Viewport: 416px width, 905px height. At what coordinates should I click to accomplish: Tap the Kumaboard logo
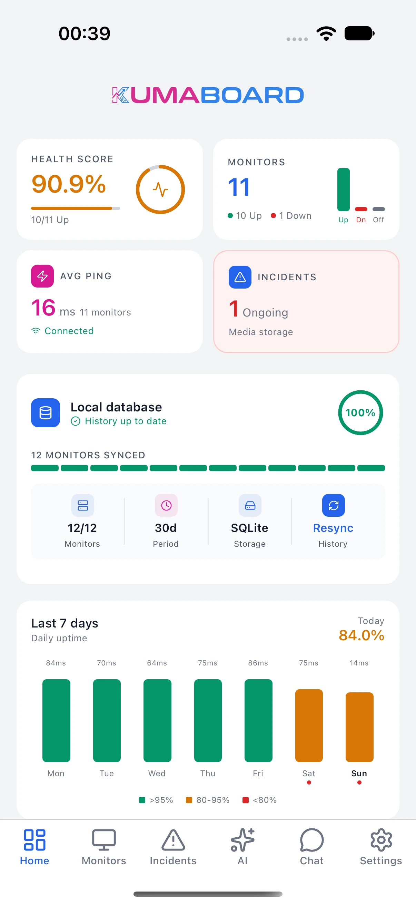pyautogui.click(x=208, y=95)
